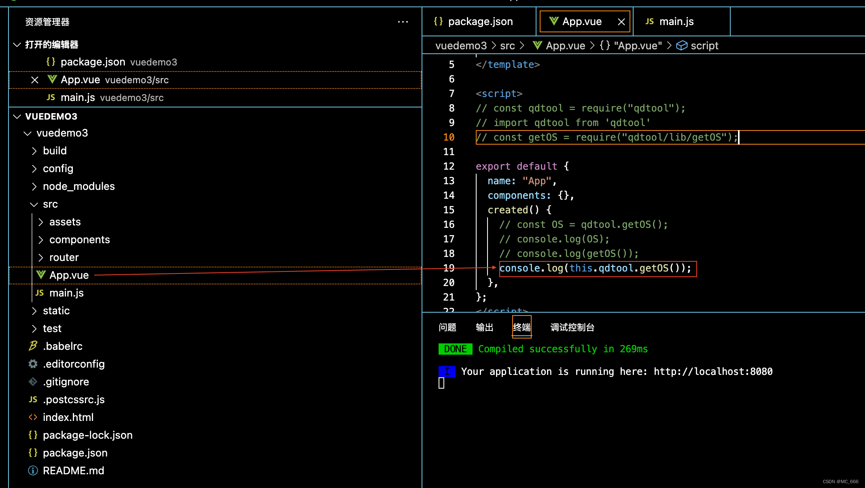This screenshot has height=488, width=865.
Task: Click the gear icon beside .editorconfig
Action: pyautogui.click(x=33, y=364)
